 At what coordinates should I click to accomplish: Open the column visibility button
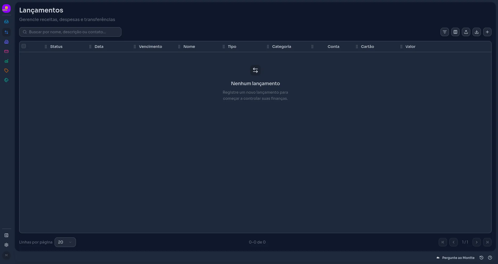[x=455, y=32]
